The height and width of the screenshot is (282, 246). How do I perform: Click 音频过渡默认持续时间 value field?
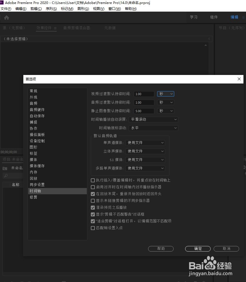pyautogui.click(x=144, y=103)
